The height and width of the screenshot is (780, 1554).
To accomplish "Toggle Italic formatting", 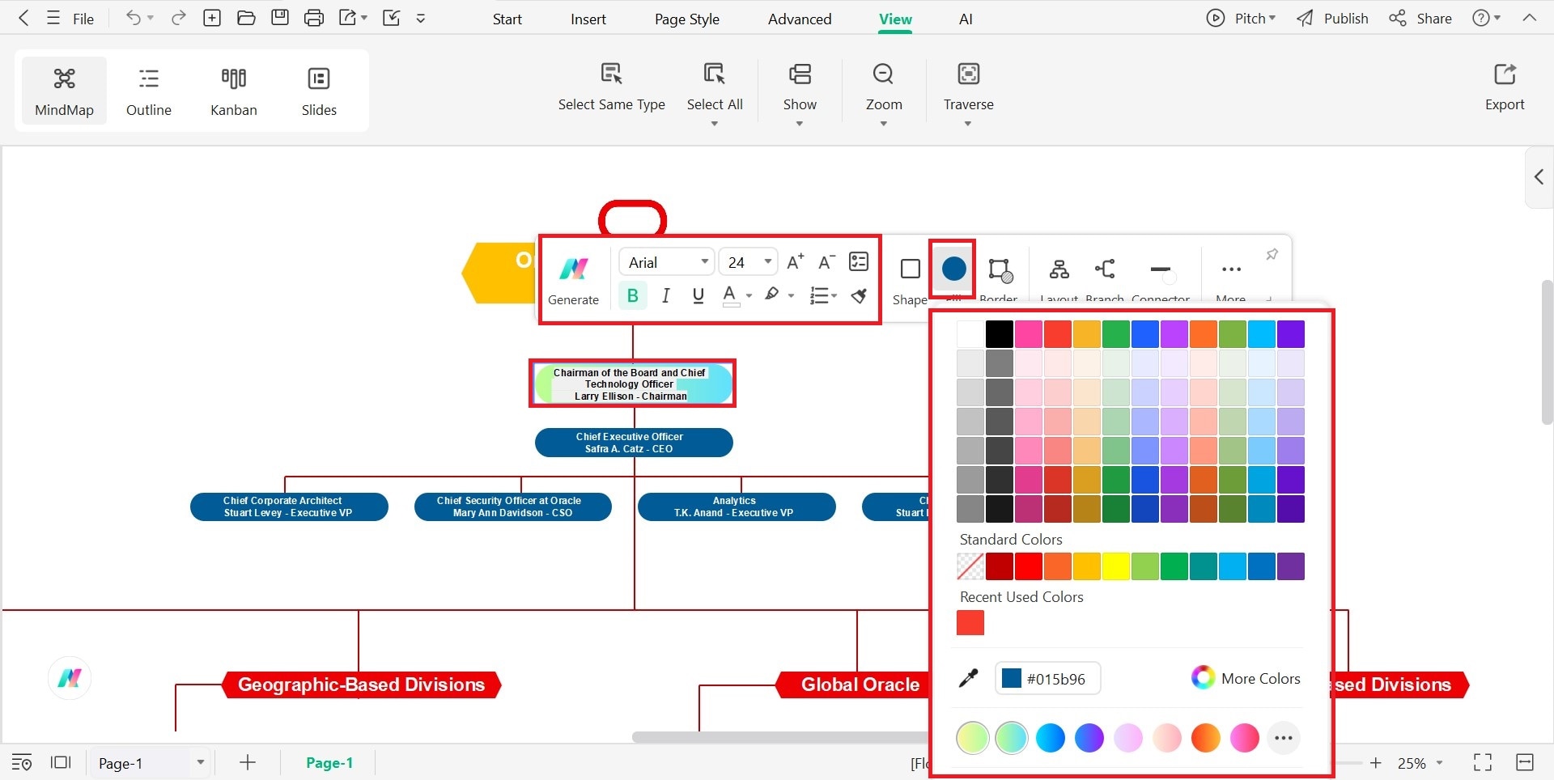I will tap(665, 295).
